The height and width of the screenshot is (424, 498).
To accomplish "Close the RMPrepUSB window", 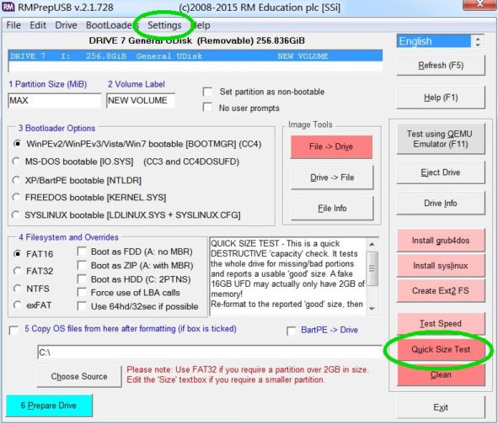I will pyautogui.click(x=480, y=4).
